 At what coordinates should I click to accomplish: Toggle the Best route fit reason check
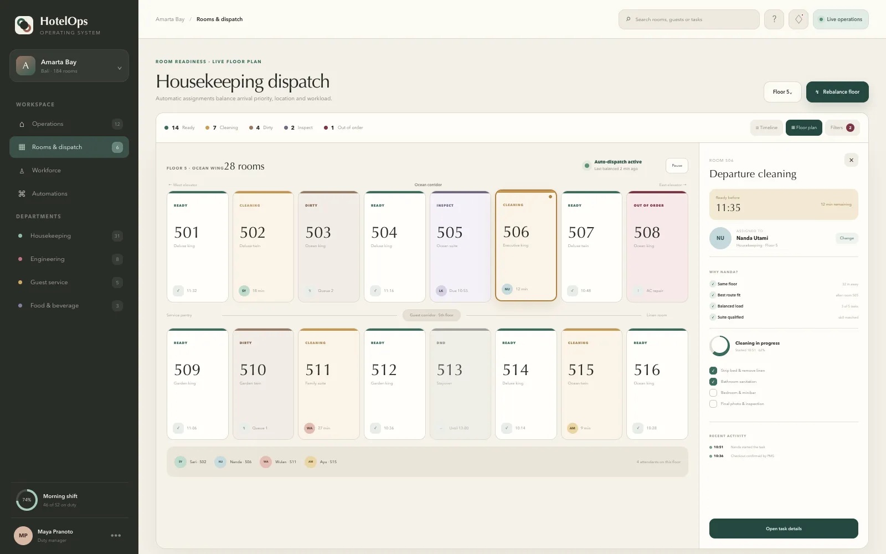(713, 295)
